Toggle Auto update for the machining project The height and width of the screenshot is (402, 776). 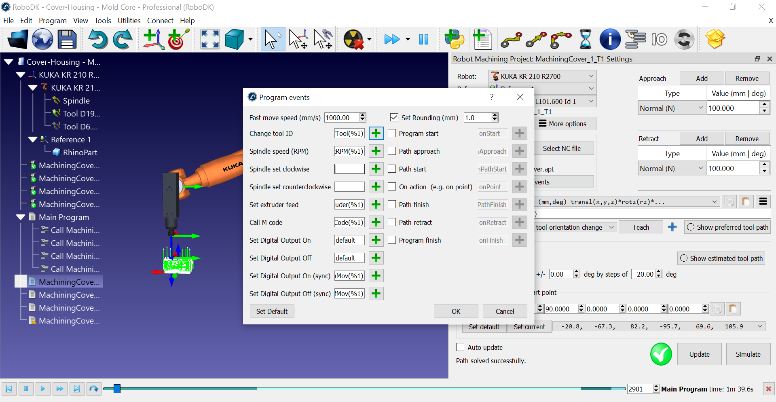click(460, 347)
